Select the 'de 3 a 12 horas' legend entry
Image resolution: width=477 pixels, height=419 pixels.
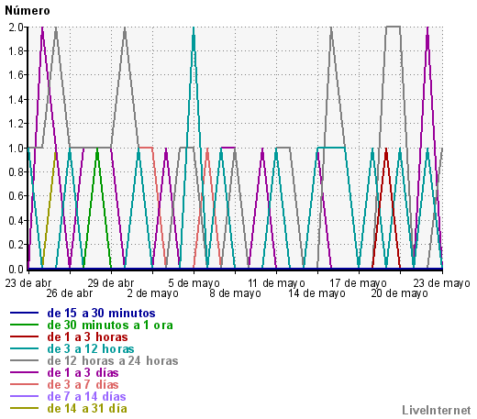pyautogui.click(x=91, y=349)
